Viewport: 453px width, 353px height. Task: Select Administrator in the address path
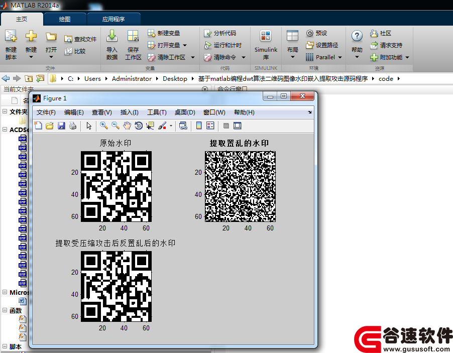132,78
